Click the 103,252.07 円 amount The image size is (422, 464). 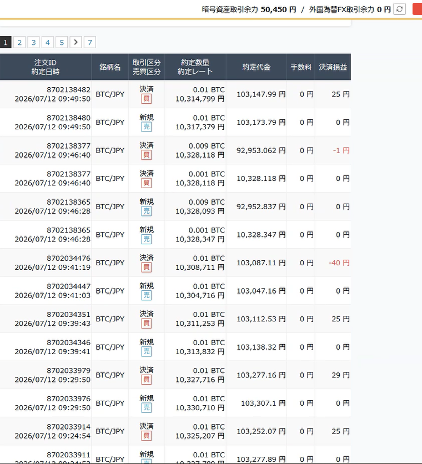(261, 431)
